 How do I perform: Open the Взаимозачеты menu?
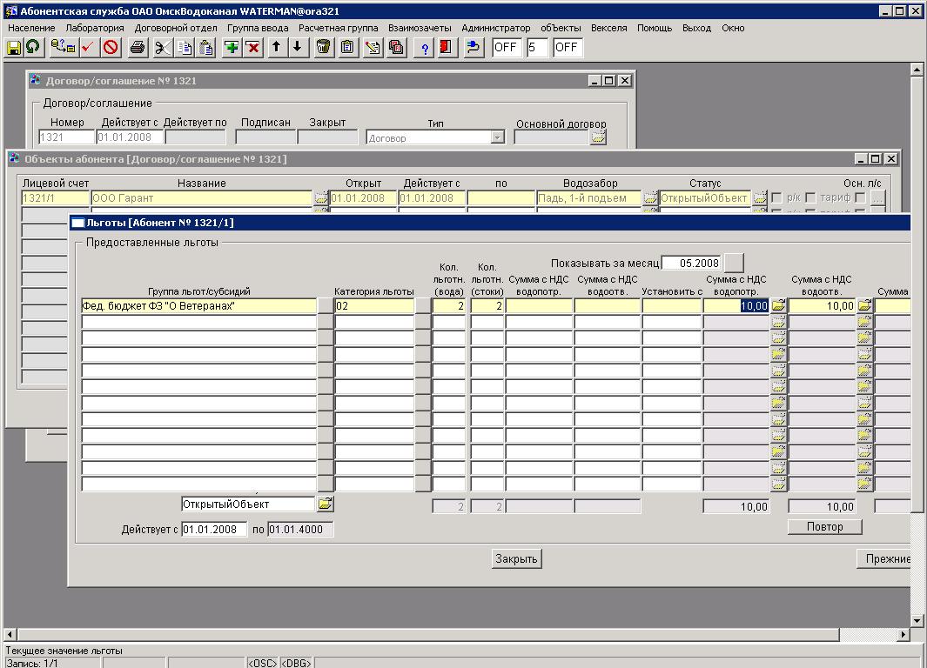coord(420,28)
